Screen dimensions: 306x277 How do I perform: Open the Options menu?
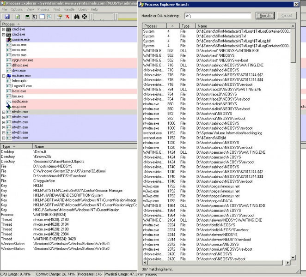point(17,9)
